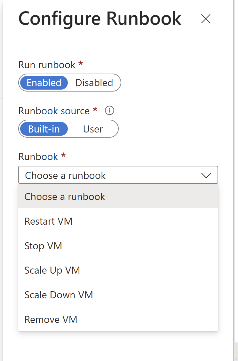238x361 pixels.
Task: Pick the Remove VM runbook option
Action: tap(51, 319)
